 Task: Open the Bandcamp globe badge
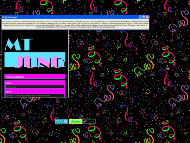pyautogui.click(x=62, y=121)
